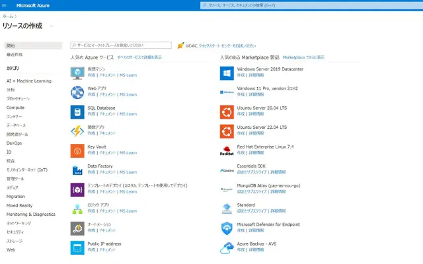The image size is (423, 264).
Task: Click the Data Factory icon
Action: [x=77, y=170]
